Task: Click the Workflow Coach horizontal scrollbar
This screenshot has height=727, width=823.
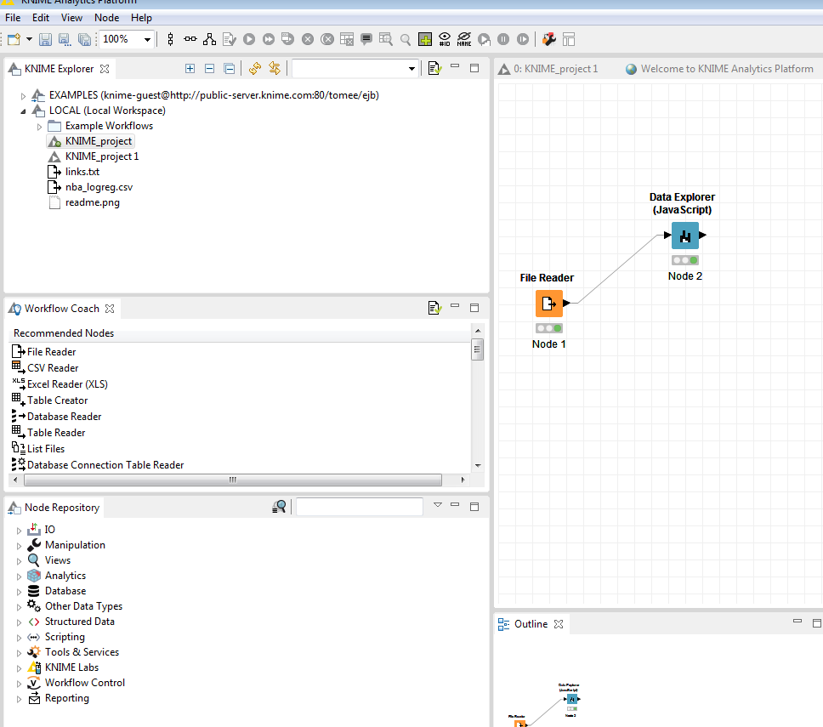Action: pyautogui.click(x=232, y=480)
